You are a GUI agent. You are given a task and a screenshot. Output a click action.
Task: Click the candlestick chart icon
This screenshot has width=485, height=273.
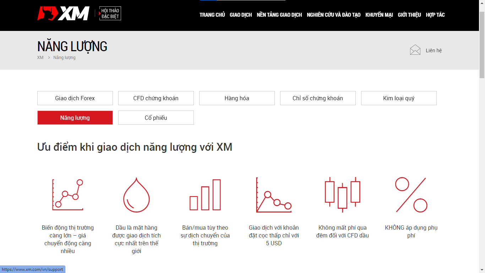pos(343,195)
